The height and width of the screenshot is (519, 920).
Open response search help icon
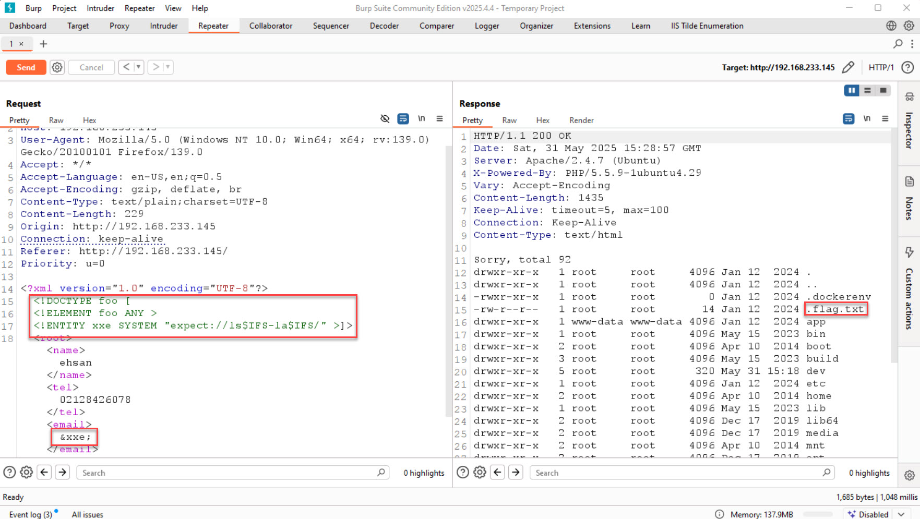coord(463,473)
